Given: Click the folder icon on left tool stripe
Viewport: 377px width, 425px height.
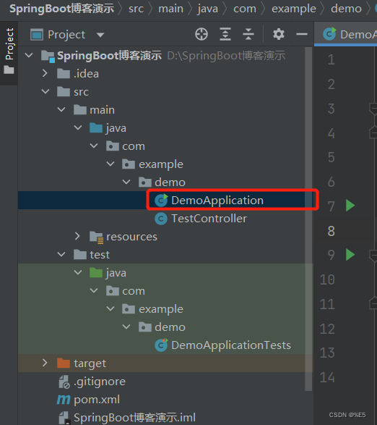Looking at the screenshot, I should click(9, 70).
